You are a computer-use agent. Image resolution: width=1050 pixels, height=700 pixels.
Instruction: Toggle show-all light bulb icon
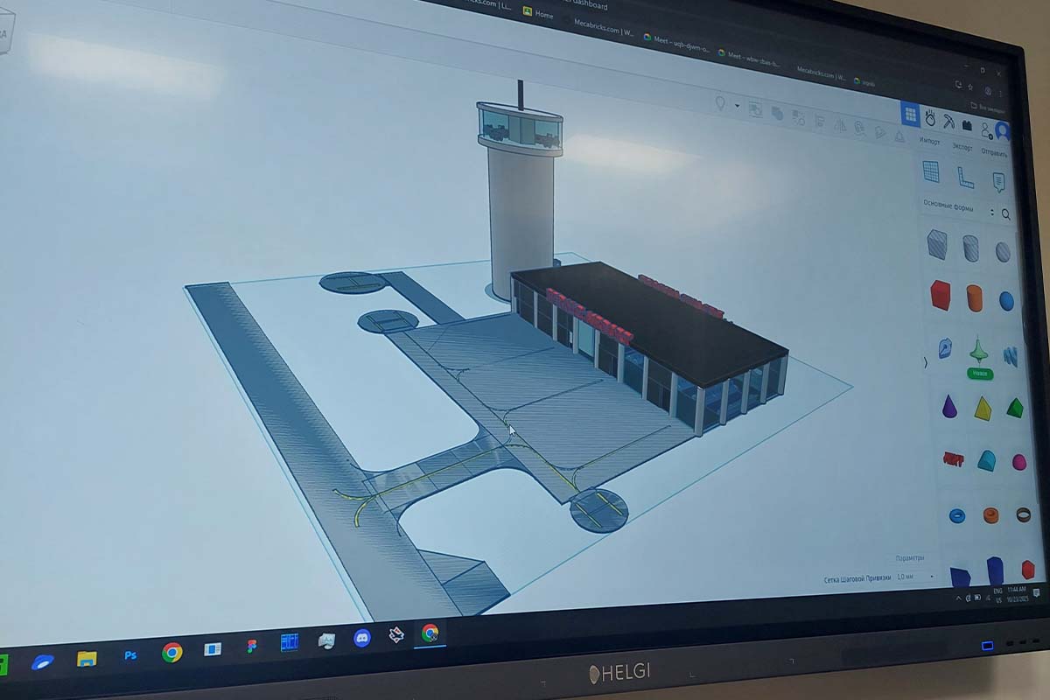(x=720, y=104)
